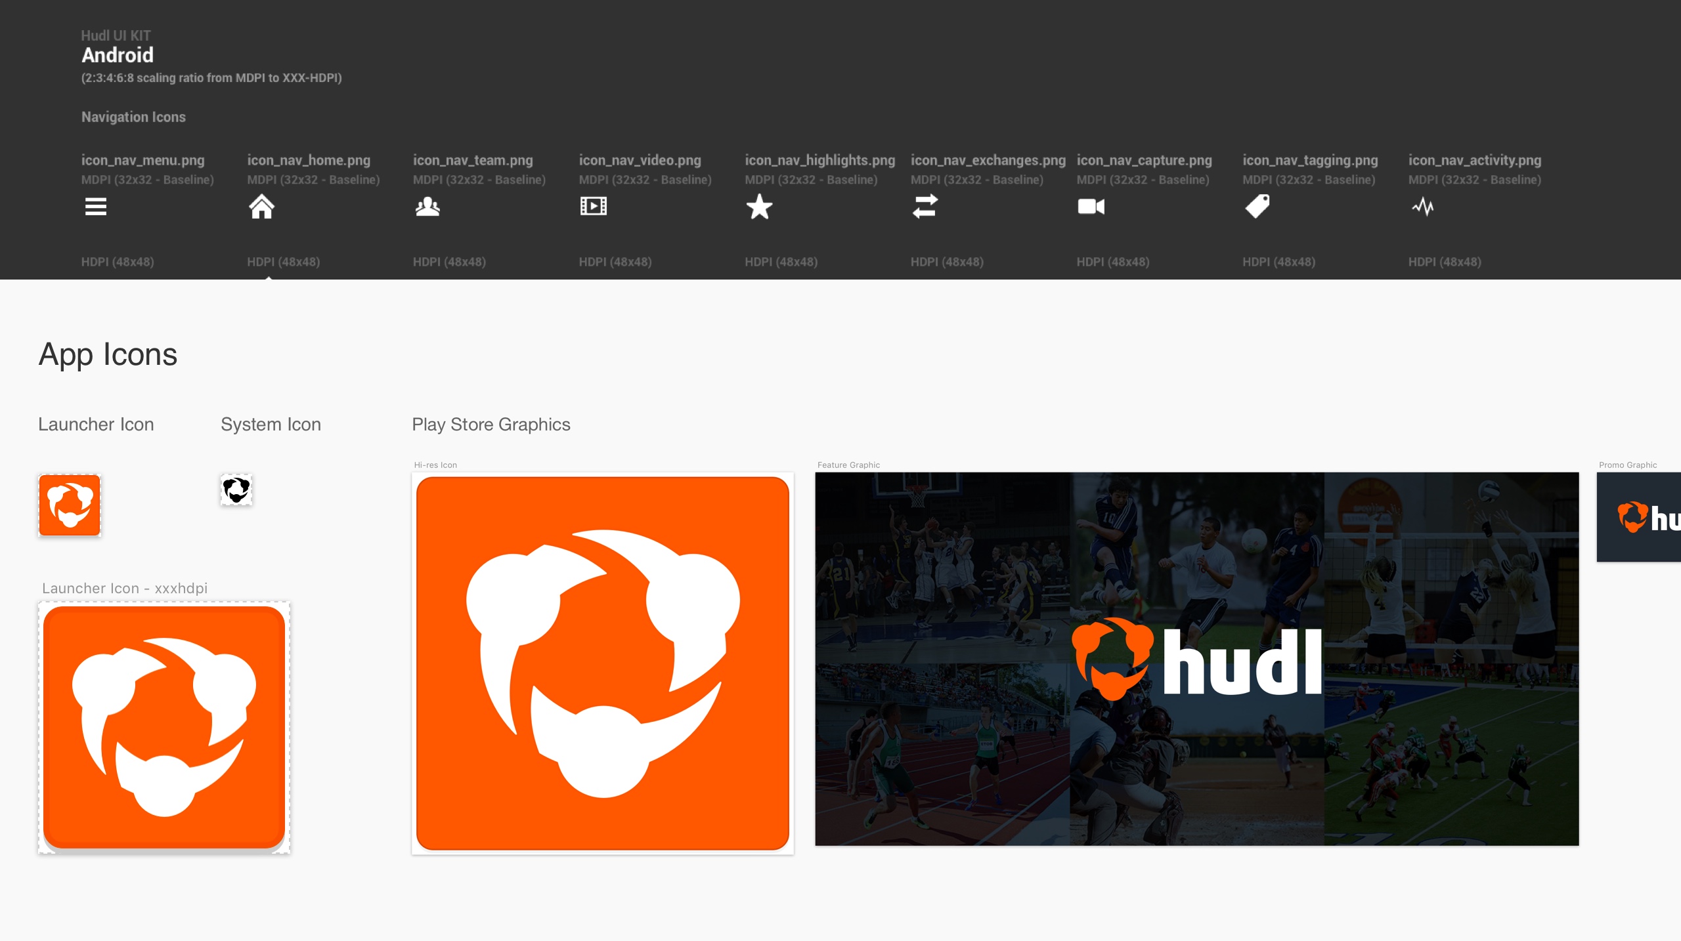This screenshot has width=1681, height=941.
Task: Click the 'icon_nav_exchanges.png' file name
Action: pos(988,160)
